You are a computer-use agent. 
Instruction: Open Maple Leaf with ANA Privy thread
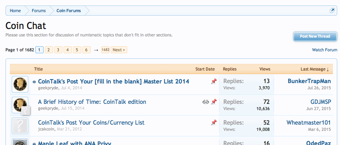pos(75,143)
